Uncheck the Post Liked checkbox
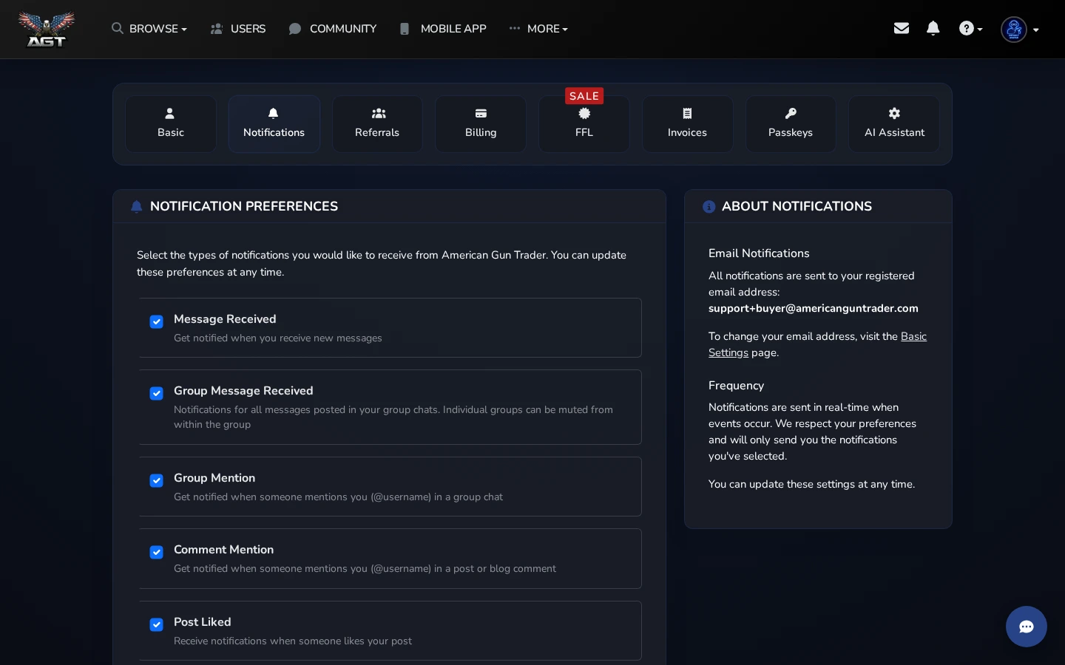The height and width of the screenshot is (665, 1065). 157,624
